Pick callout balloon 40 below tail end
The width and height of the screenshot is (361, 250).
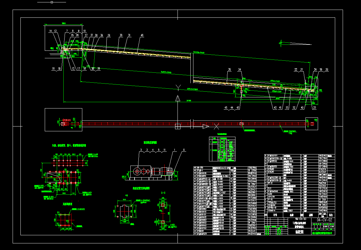coord(302,107)
